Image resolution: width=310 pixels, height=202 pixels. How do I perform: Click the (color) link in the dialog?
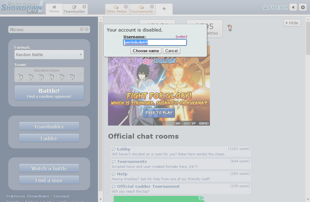(x=181, y=37)
